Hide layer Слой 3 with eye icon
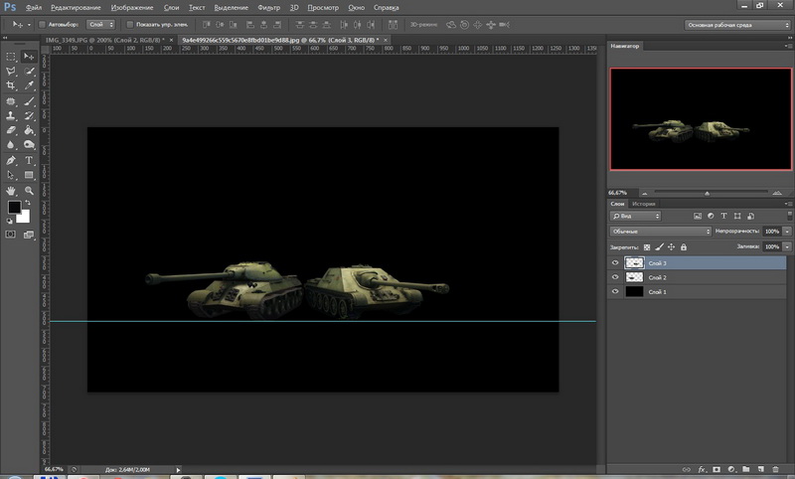Screen dimensions: 795x479 coord(615,262)
